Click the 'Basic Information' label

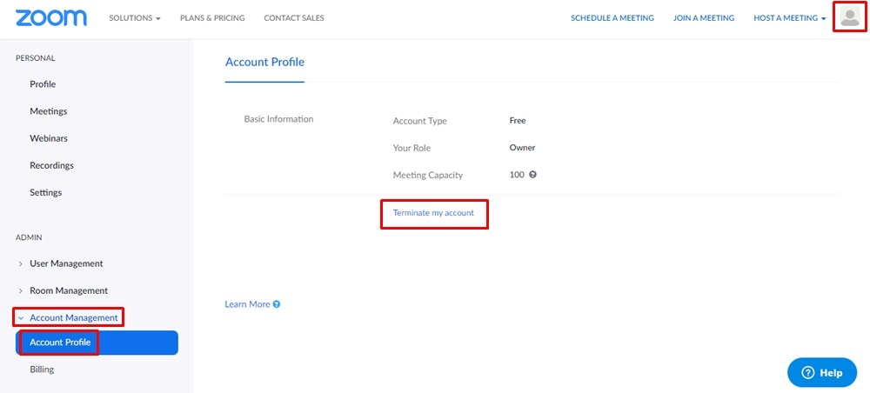[278, 119]
